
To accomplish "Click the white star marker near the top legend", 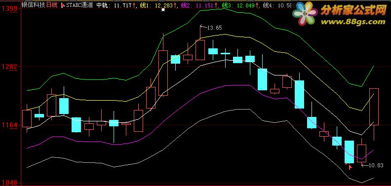I will tap(163, 10).
